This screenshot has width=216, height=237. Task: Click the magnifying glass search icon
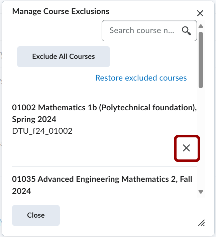pos(186,31)
